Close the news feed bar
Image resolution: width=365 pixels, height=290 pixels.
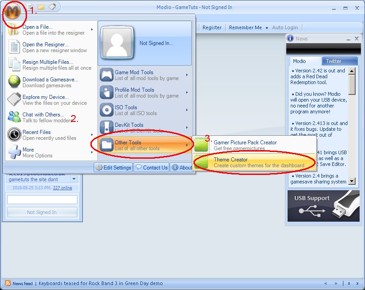pos(357,283)
